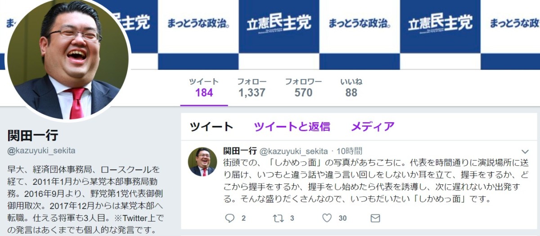Click @kazuyuki_sekita handle in the tweet

pos(294,151)
